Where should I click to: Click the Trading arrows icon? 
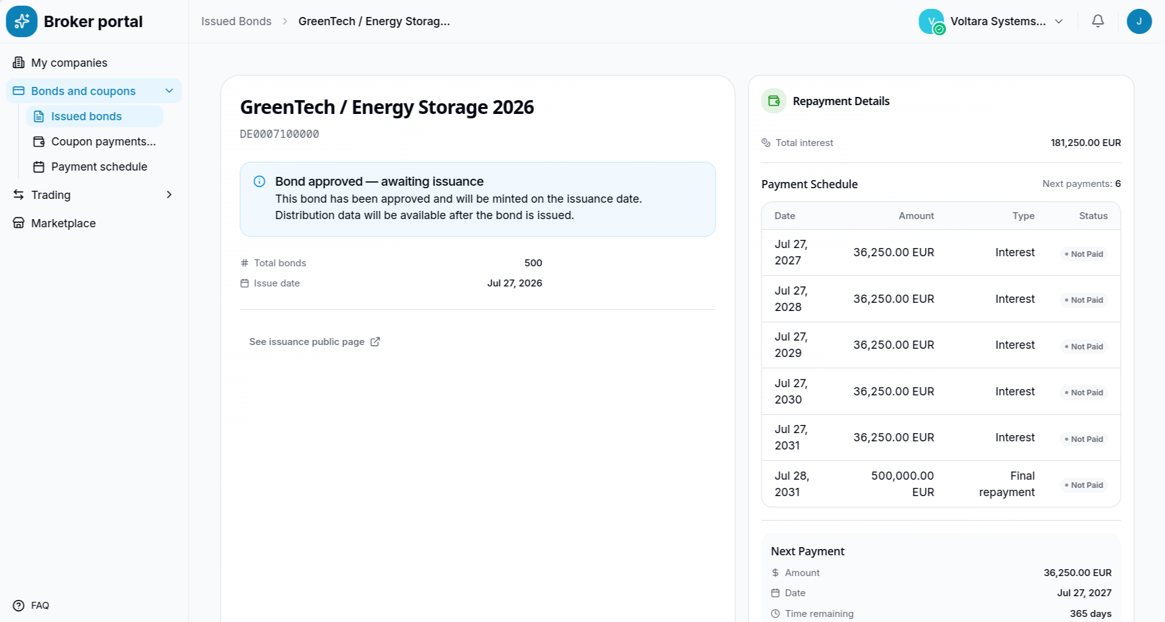pyautogui.click(x=19, y=195)
